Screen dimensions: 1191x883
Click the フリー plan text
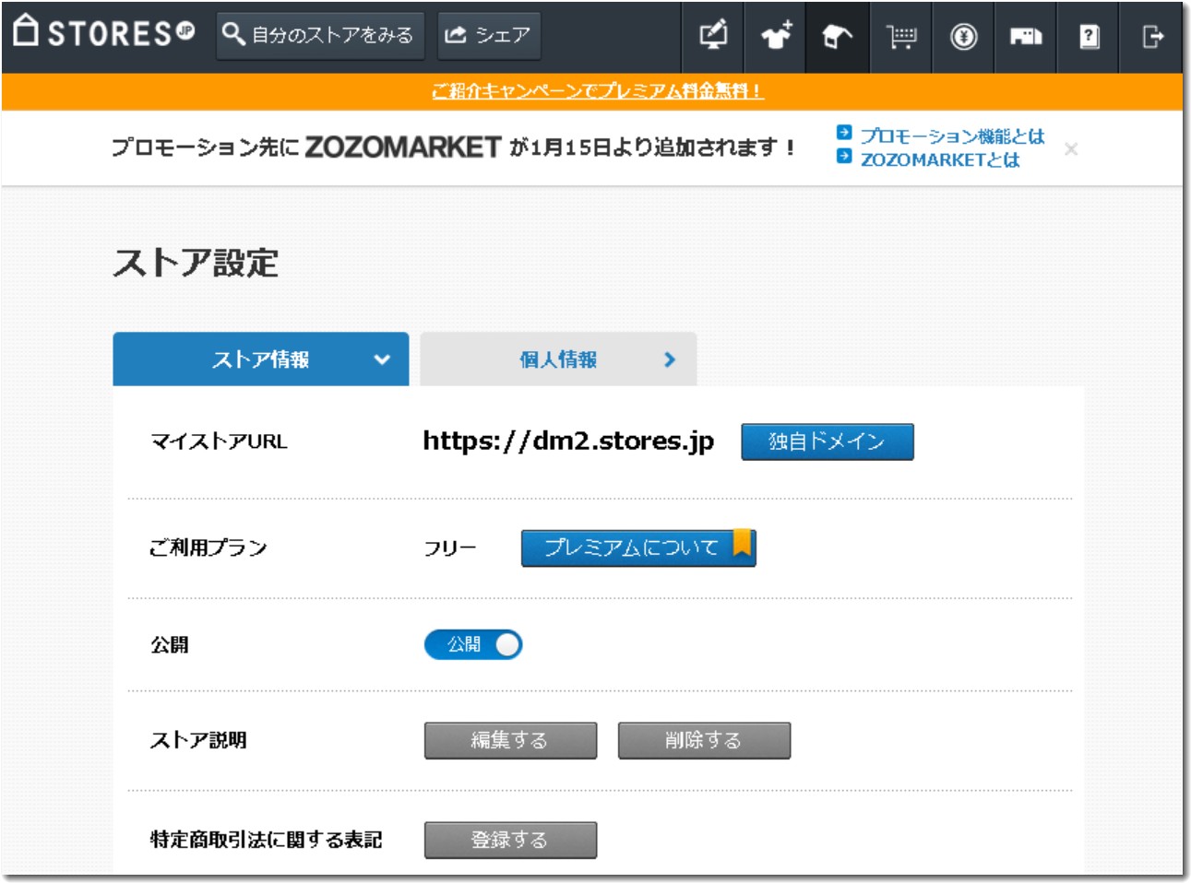click(450, 548)
